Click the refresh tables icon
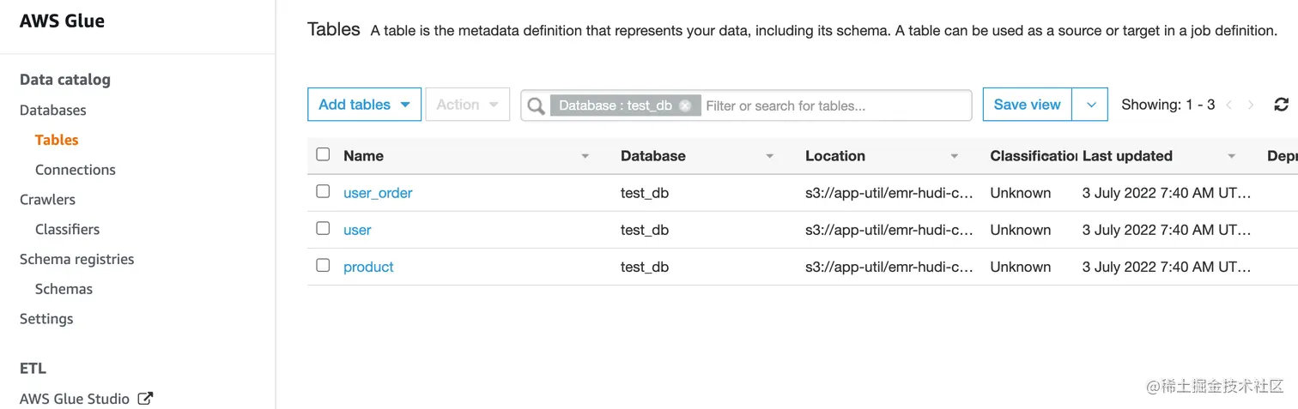 tap(1281, 105)
